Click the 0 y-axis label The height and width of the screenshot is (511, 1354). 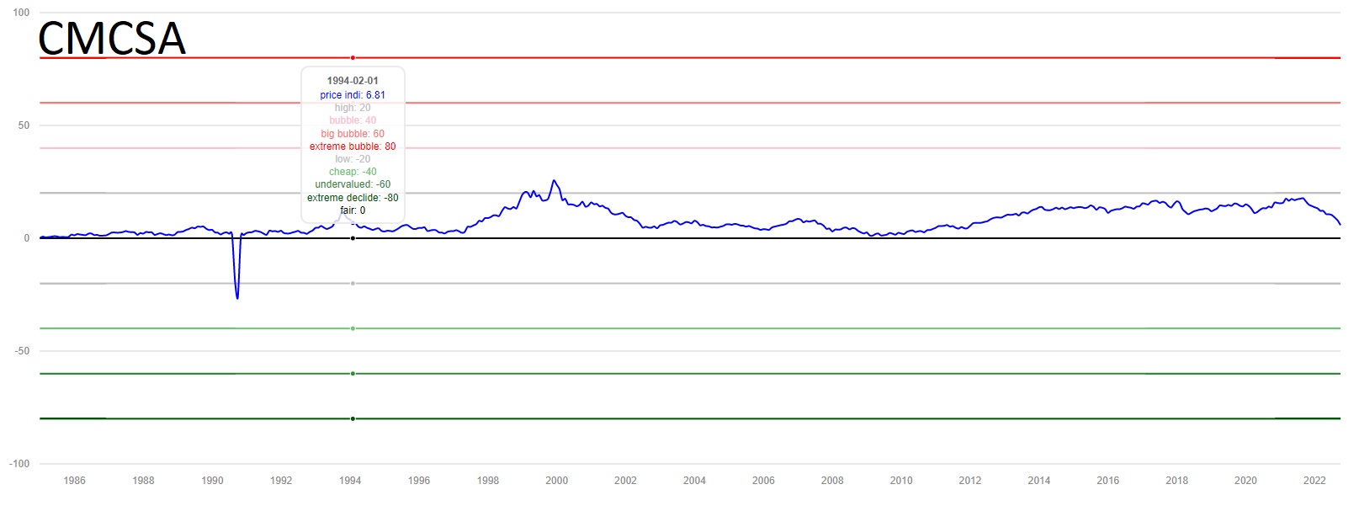pos(27,238)
